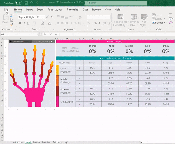The height and width of the screenshot is (144, 175).
Task: Click the AutoSum sigma icon
Action: pyautogui.click(x=170, y=15)
